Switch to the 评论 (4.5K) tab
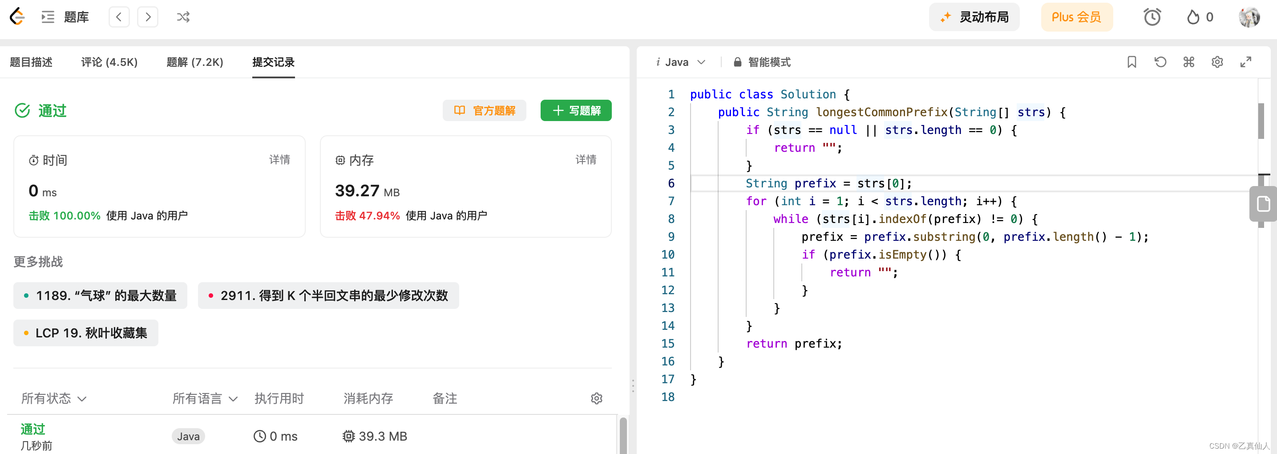This screenshot has height=454, width=1277. [109, 62]
